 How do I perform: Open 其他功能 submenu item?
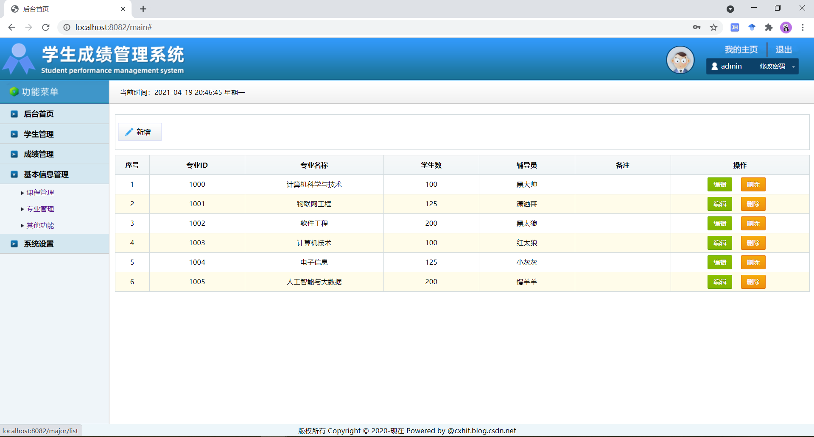coord(40,225)
